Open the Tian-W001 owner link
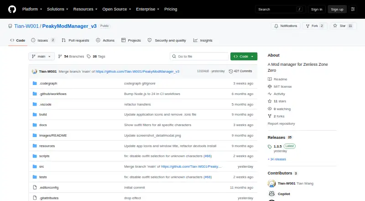This screenshot has height=201, width=365. click(26, 26)
